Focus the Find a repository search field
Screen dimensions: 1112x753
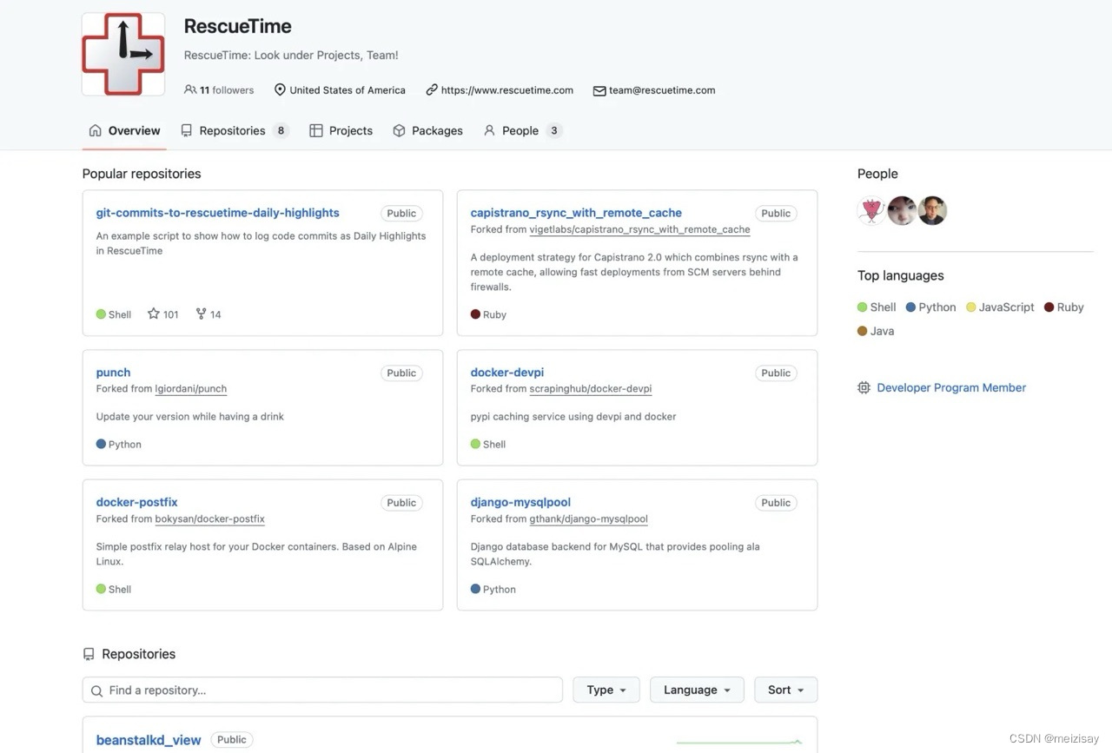click(322, 690)
